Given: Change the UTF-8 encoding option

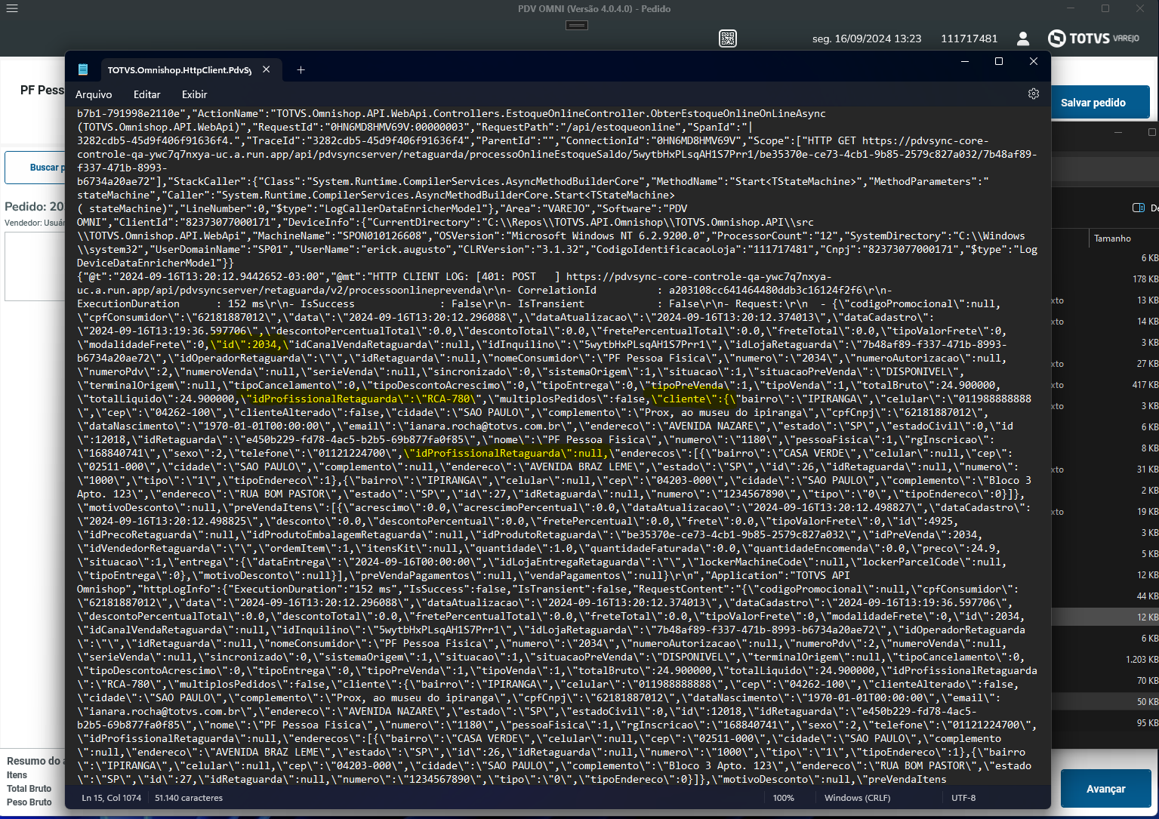Looking at the screenshot, I should click(x=963, y=798).
